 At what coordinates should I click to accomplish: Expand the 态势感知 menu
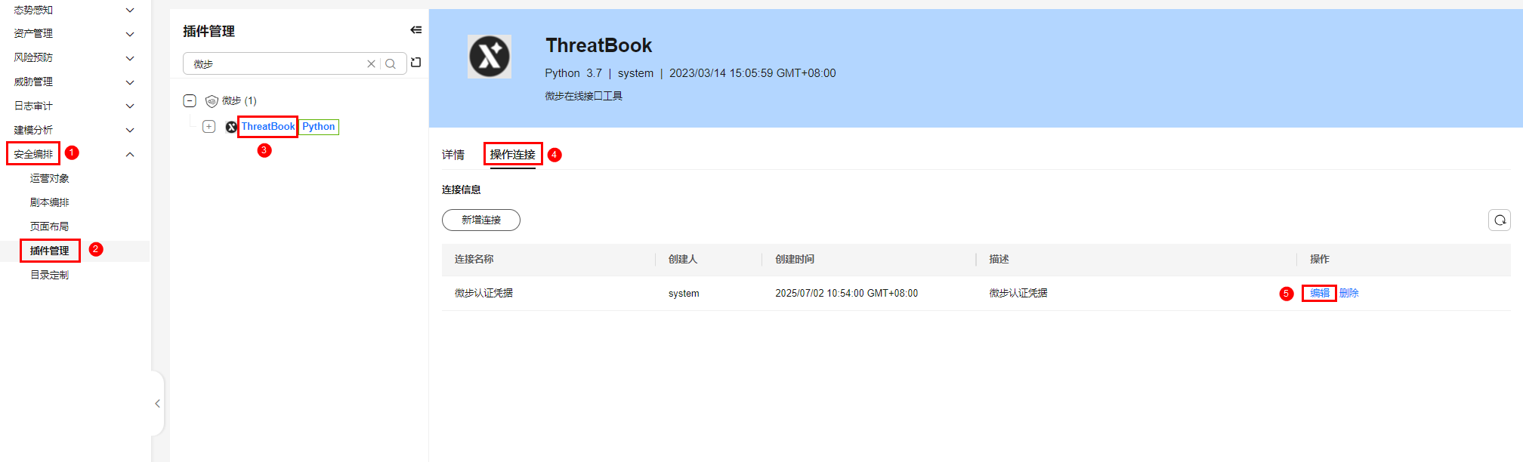click(x=130, y=10)
